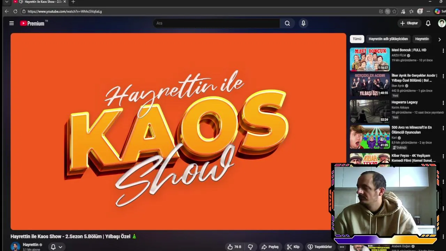Click ARZU FİLM channel name
Image resolution: width=446 pixels, height=251 pixels.
(x=399, y=55)
